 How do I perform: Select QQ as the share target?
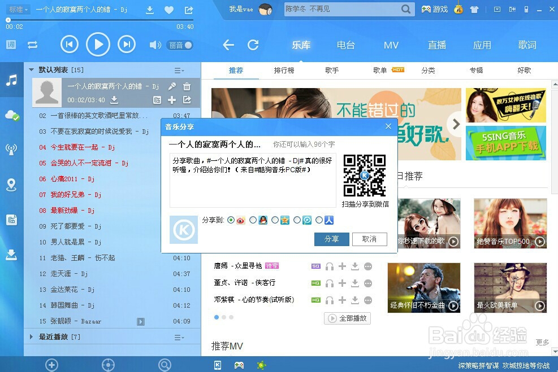253,220
